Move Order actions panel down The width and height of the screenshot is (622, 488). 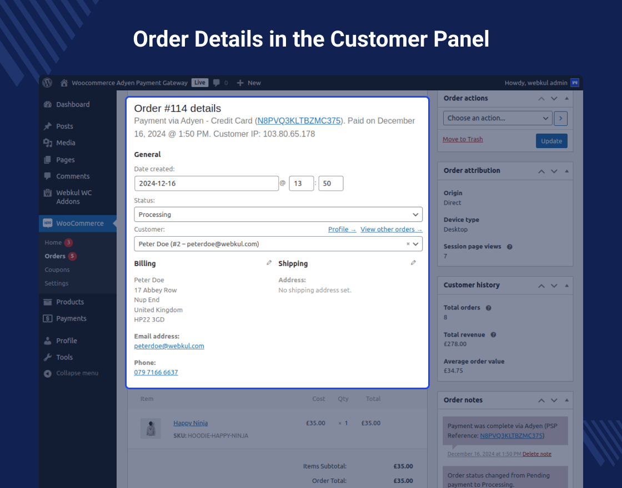coord(554,99)
